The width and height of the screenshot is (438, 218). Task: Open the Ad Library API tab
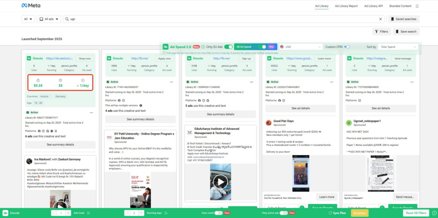373,6
